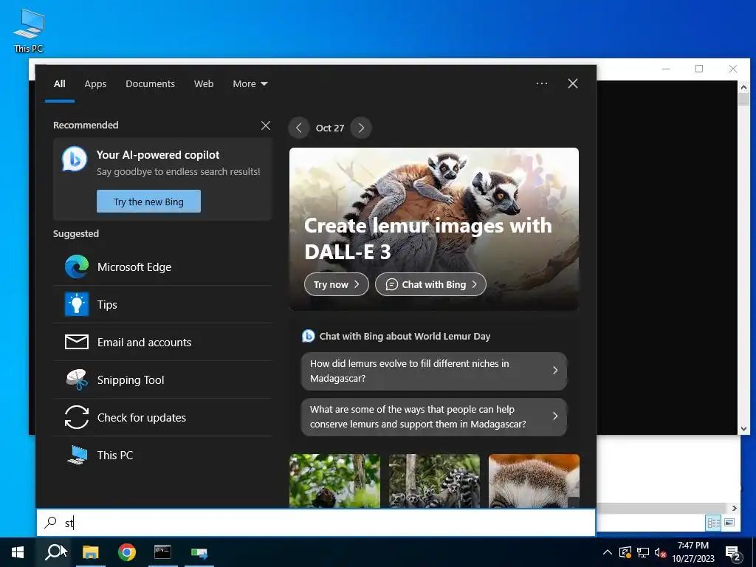Expand the More dropdown
The width and height of the screenshot is (756, 567).
point(250,83)
